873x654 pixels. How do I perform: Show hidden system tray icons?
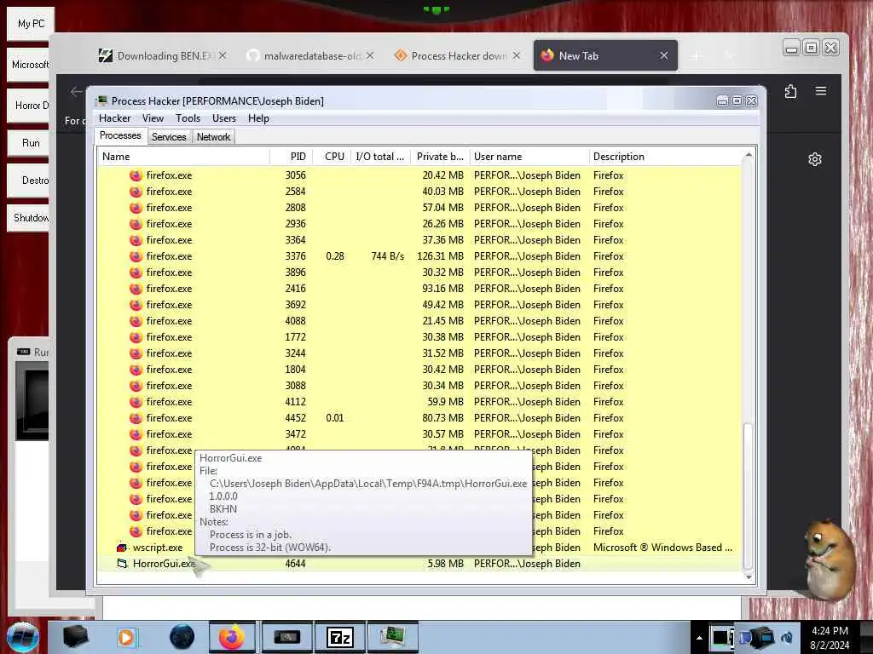point(699,638)
